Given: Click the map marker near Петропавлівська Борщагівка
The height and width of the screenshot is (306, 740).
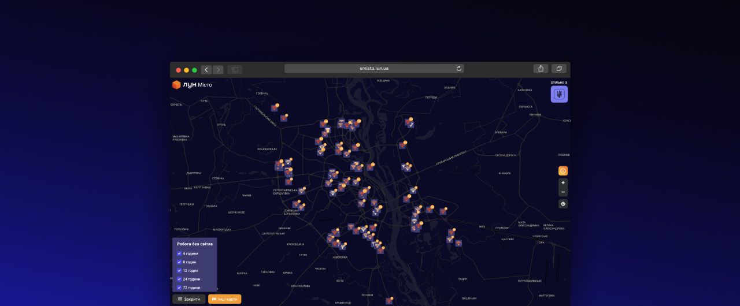Looking at the screenshot, I should click(301, 191).
